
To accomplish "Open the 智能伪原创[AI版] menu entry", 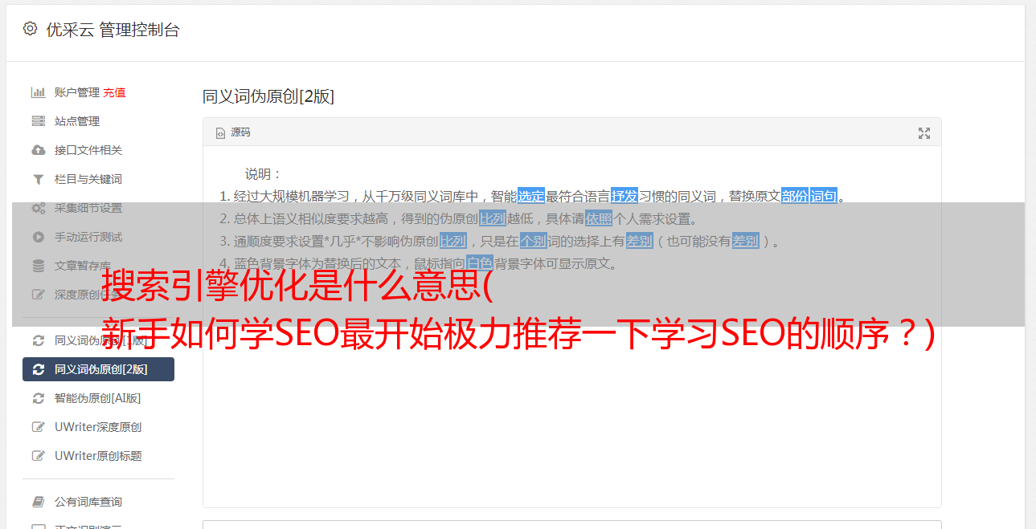I will 98,398.
